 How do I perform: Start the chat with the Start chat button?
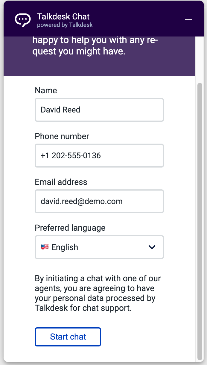point(68,337)
